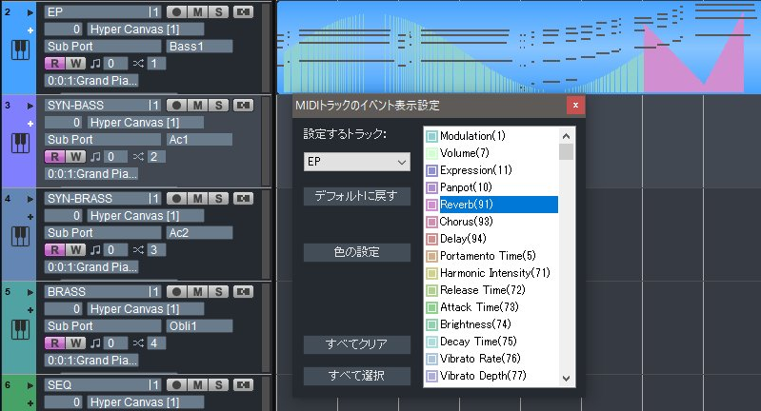Image resolution: width=761 pixels, height=411 pixels.
Task: Click the event list scrollbar down arrow
Action: point(567,378)
